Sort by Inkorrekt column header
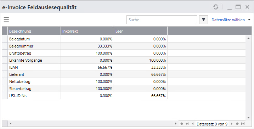 pyautogui.click(x=87, y=31)
